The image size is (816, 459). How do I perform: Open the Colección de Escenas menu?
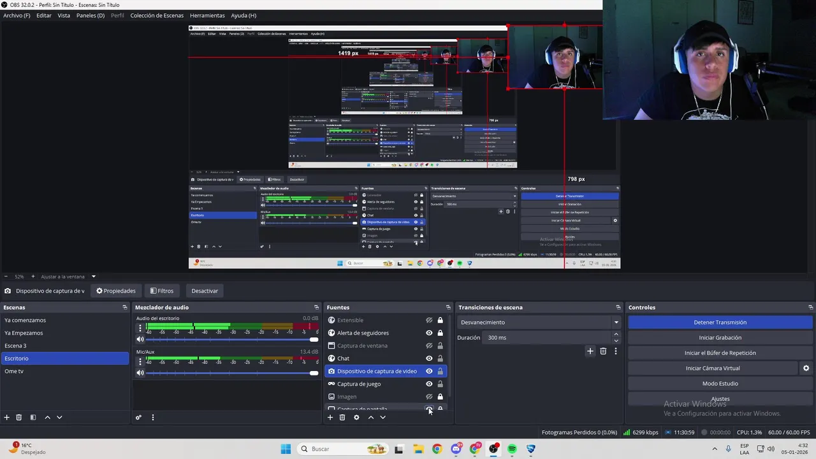[157, 15]
